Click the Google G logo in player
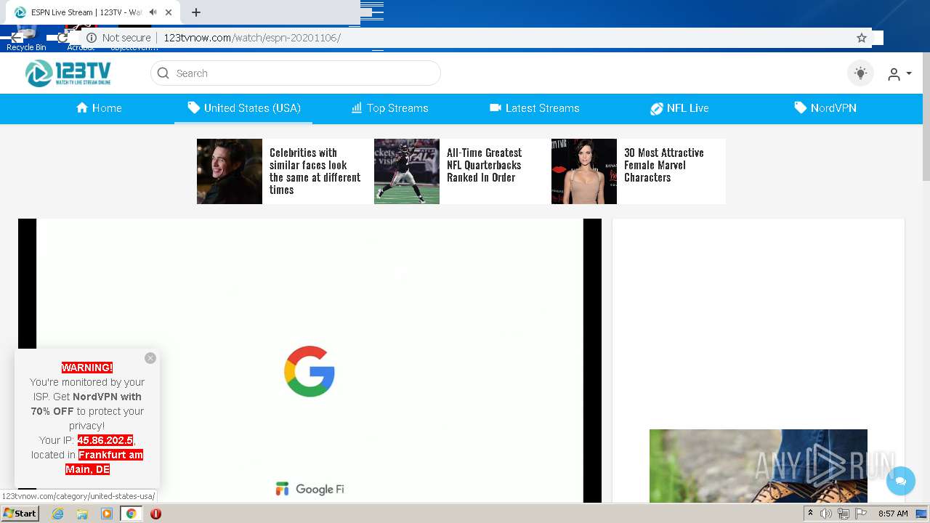This screenshot has height=523, width=930. pos(310,371)
